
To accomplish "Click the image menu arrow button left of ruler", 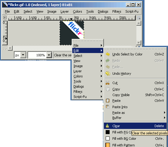I will tap(5, 17).
